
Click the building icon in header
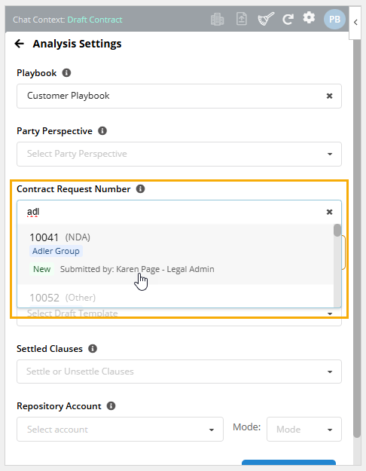[x=217, y=20]
